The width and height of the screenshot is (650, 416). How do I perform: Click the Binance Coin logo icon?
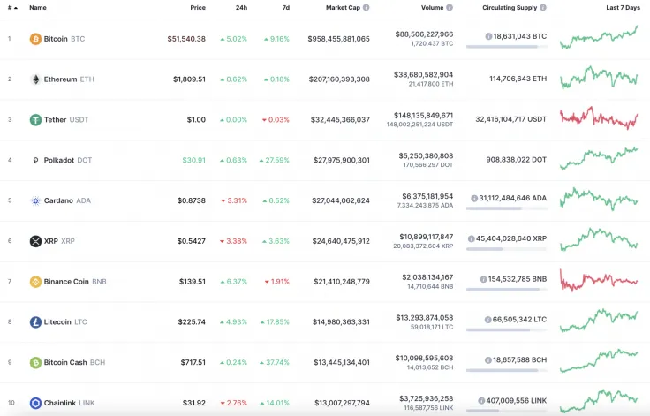35,282
